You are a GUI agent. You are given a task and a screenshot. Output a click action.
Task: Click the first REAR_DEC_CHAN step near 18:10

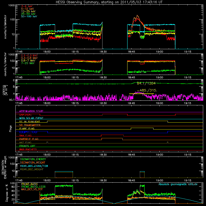pyautogui.click(x=64, y=171)
